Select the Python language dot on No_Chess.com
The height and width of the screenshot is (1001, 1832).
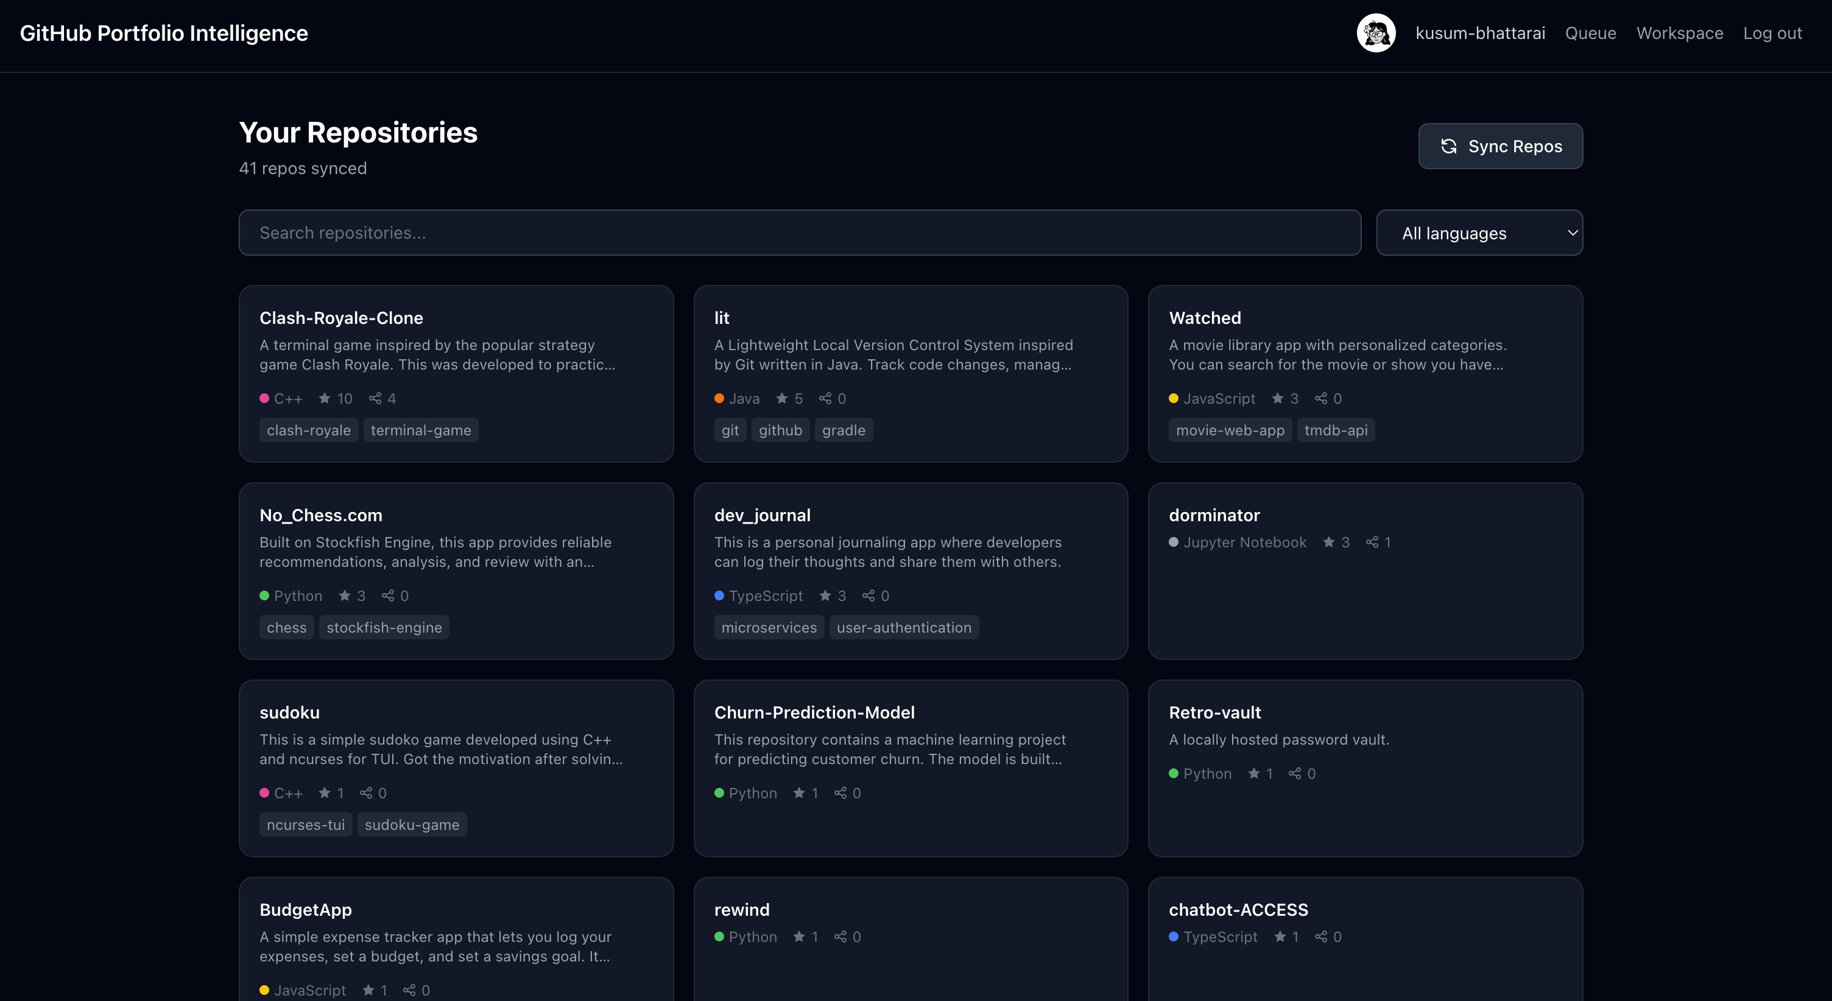[264, 595]
